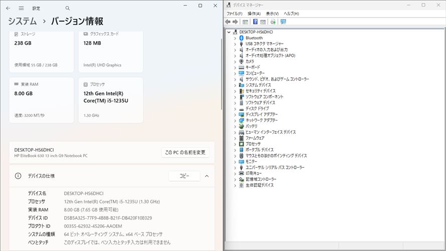
Task: Click the プロセッサ chip icon in device tree
Action: point(242,144)
